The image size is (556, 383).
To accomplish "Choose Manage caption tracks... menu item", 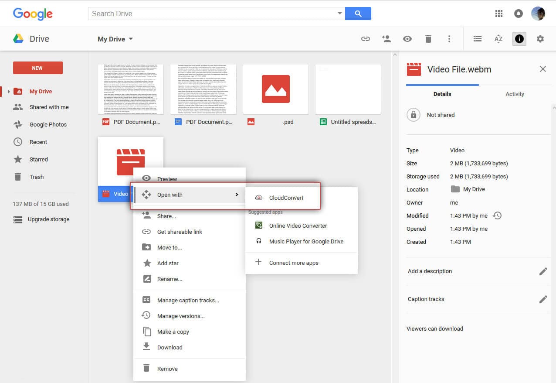I will (190, 301).
